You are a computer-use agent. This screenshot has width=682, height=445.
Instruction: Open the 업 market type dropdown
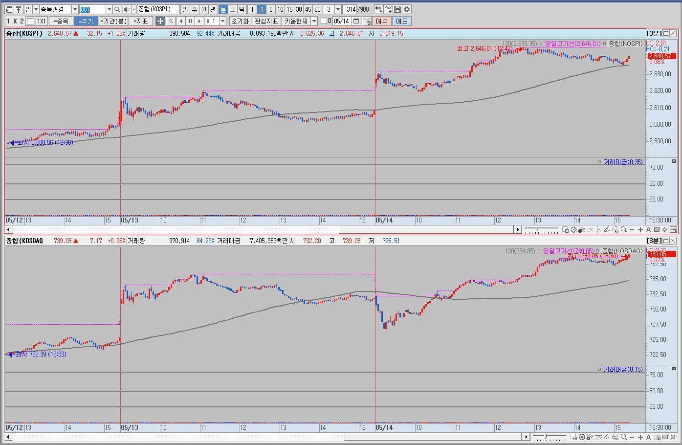coord(36,9)
